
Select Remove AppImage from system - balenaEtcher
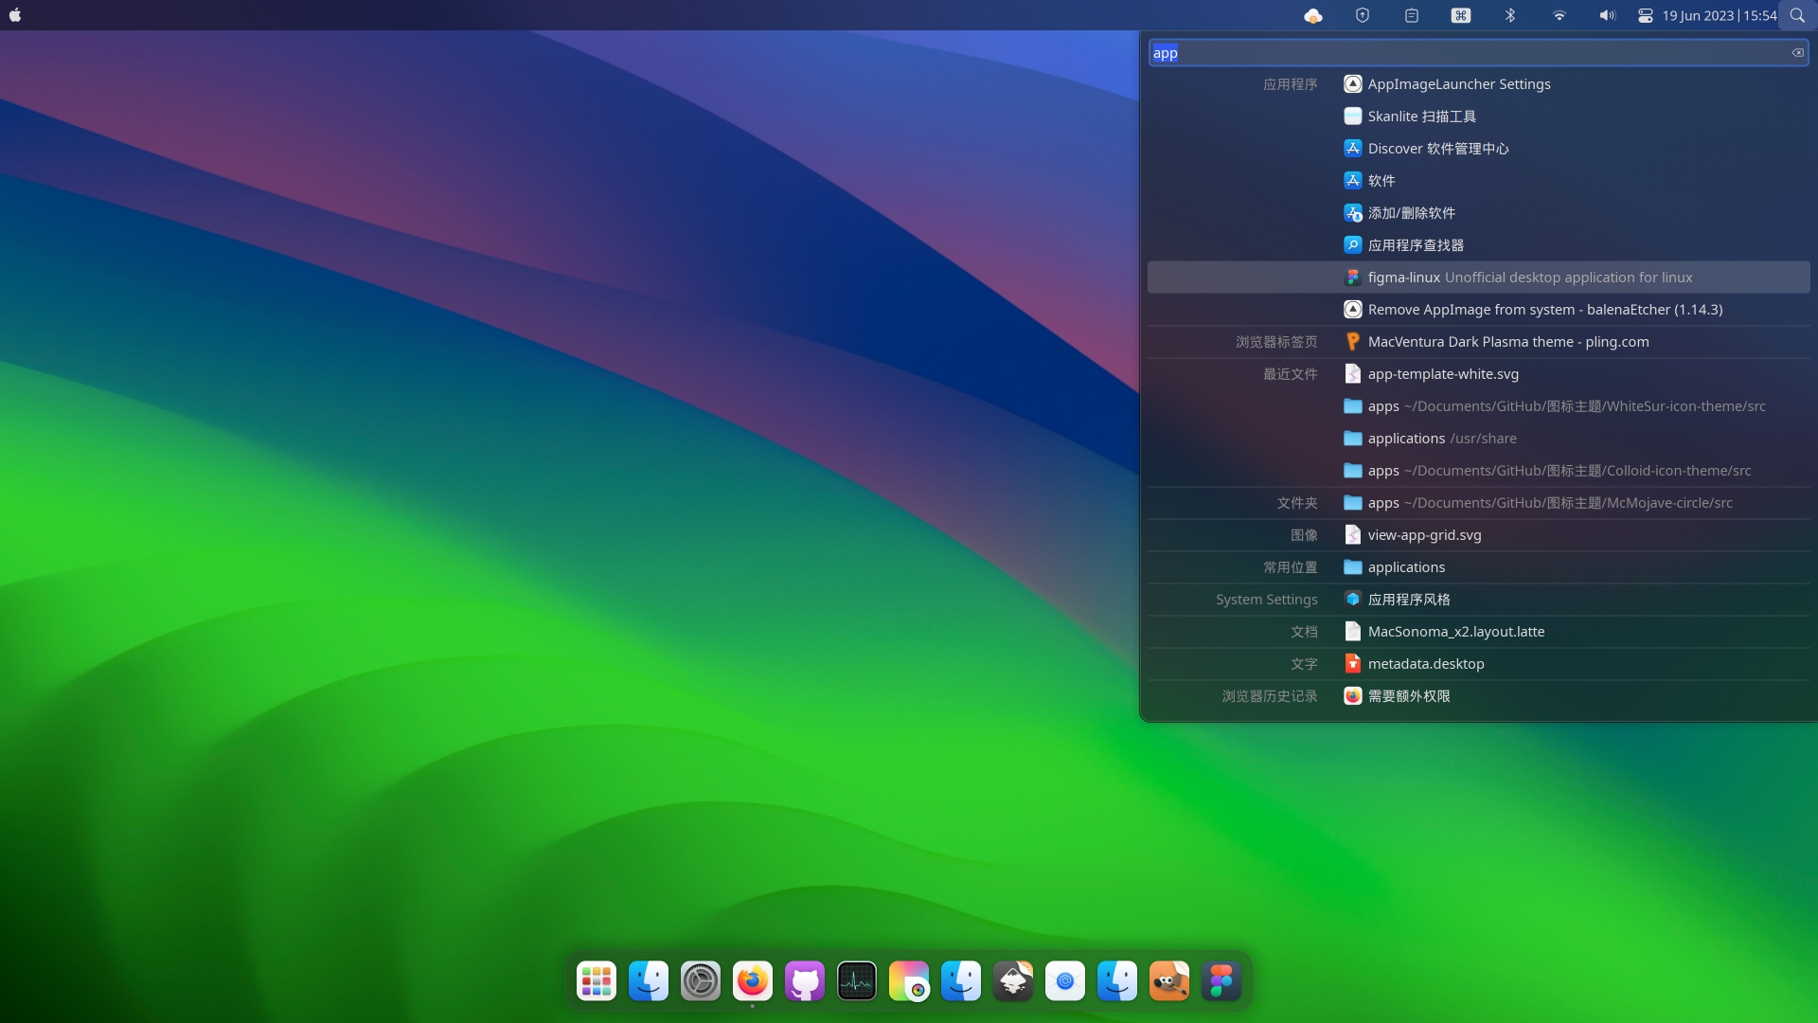click(1478, 310)
